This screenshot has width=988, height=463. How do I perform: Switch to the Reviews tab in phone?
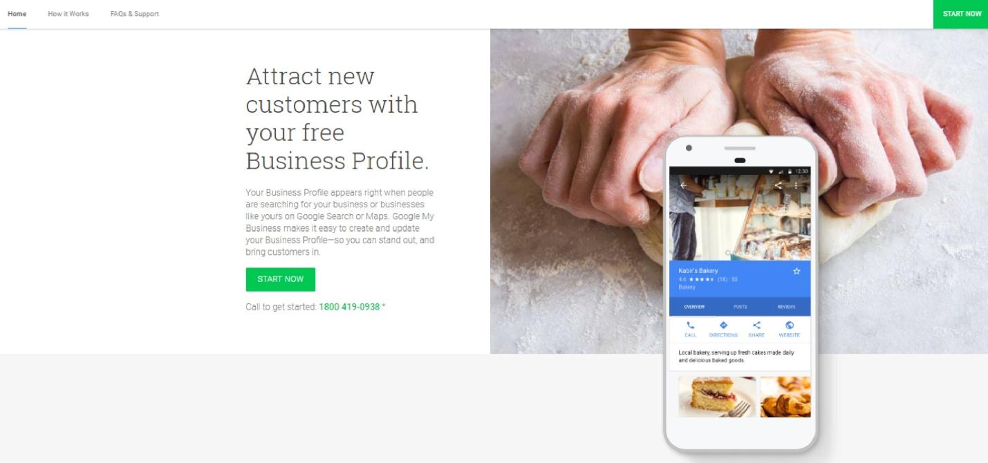tap(786, 307)
